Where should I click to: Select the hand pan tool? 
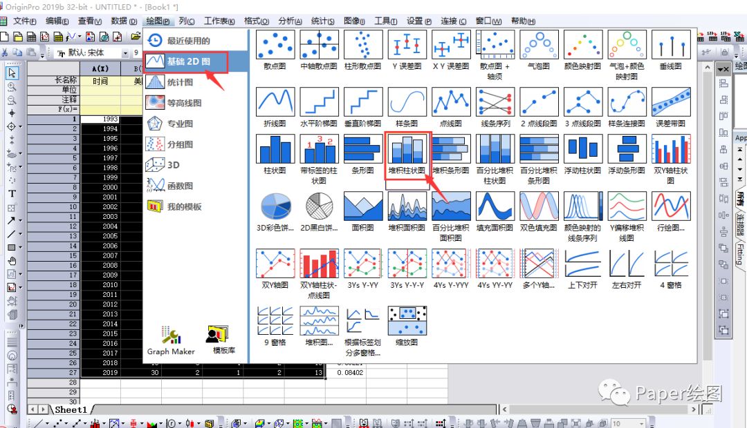[x=12, y=261]
